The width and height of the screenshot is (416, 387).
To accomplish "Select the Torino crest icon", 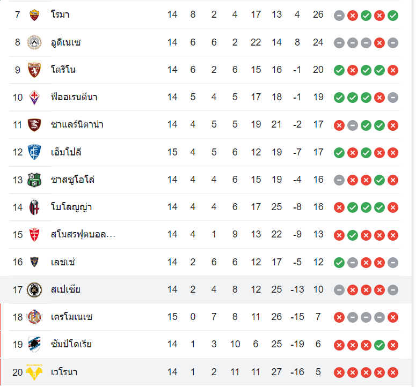I will tap(34, 70).
